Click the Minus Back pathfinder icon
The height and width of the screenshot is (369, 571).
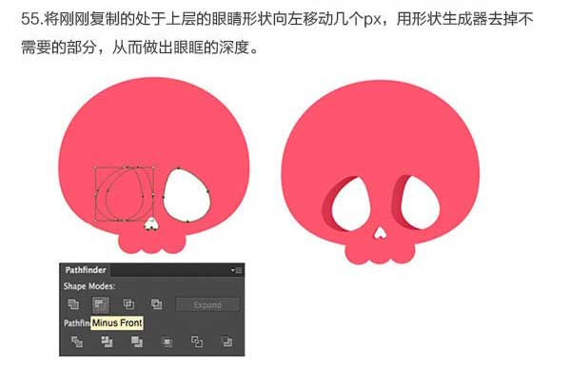(226, 341)
